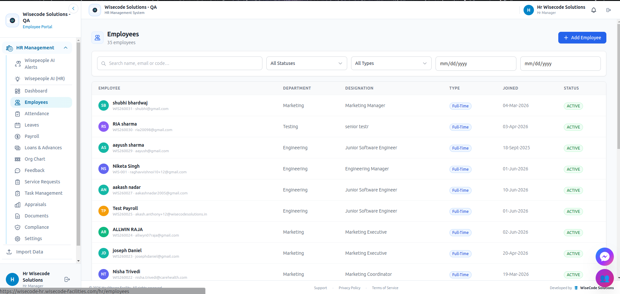This screenshot has height=294, width=620.
Task: Click the Wisecode logo in top header
Action: [x=95, y=10]
